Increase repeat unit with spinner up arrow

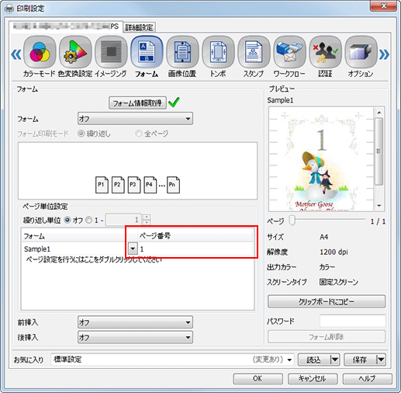click(147, 217)
